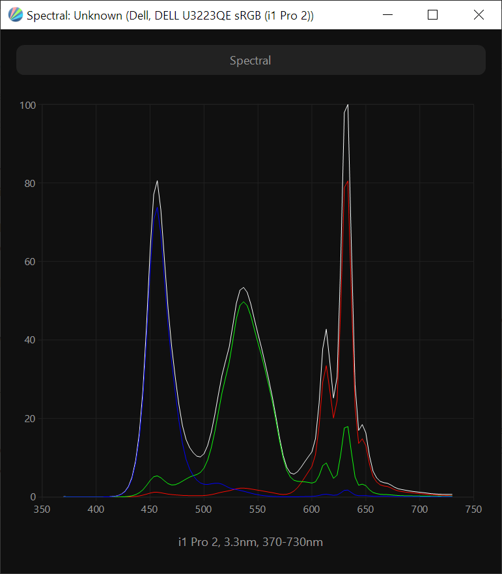Image resolution: width=502 pixels, height=574 pixels.
Task: Click the window title text mentioning DELL U3223QE
Action: point(170,15)
